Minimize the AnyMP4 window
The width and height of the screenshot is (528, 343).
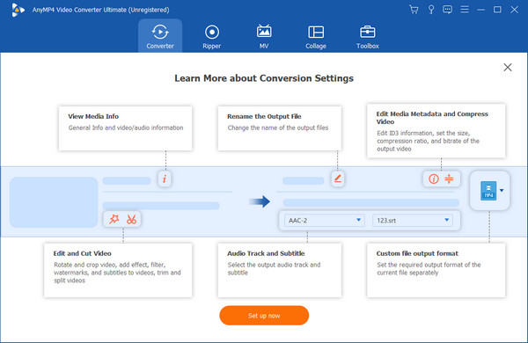coord(480,10)
